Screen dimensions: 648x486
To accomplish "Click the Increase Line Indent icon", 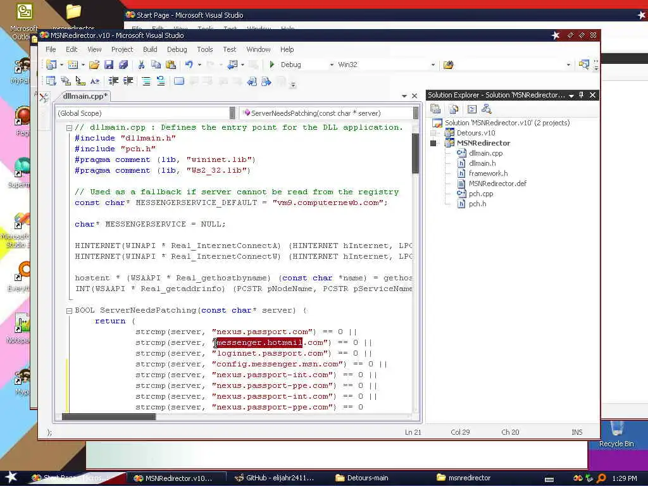I will pyautogui.click(x=128, y=81).
